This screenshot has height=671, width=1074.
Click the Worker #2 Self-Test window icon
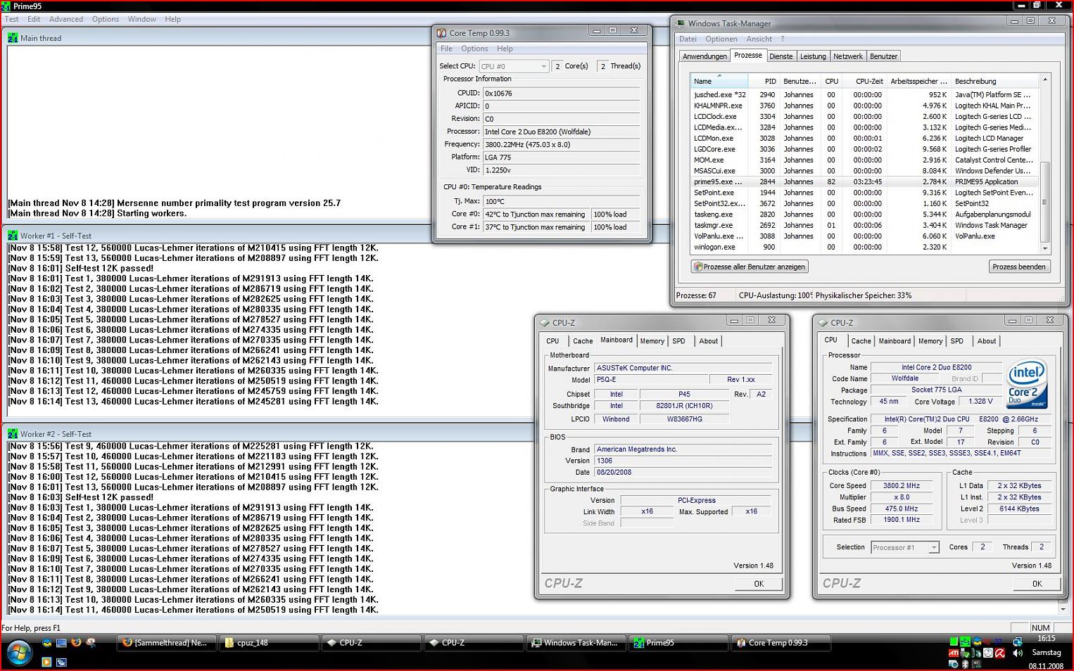tap(13, 434)
